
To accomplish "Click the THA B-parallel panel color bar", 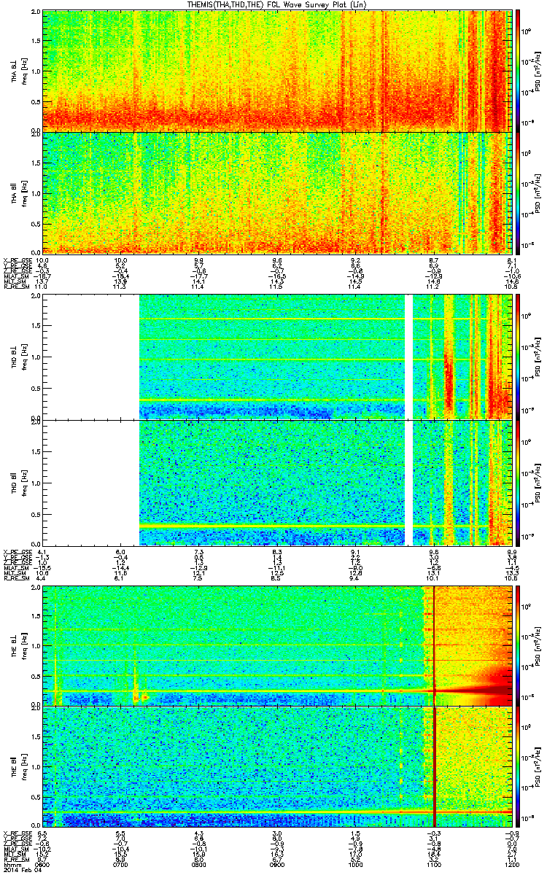I will pos(518,192).
